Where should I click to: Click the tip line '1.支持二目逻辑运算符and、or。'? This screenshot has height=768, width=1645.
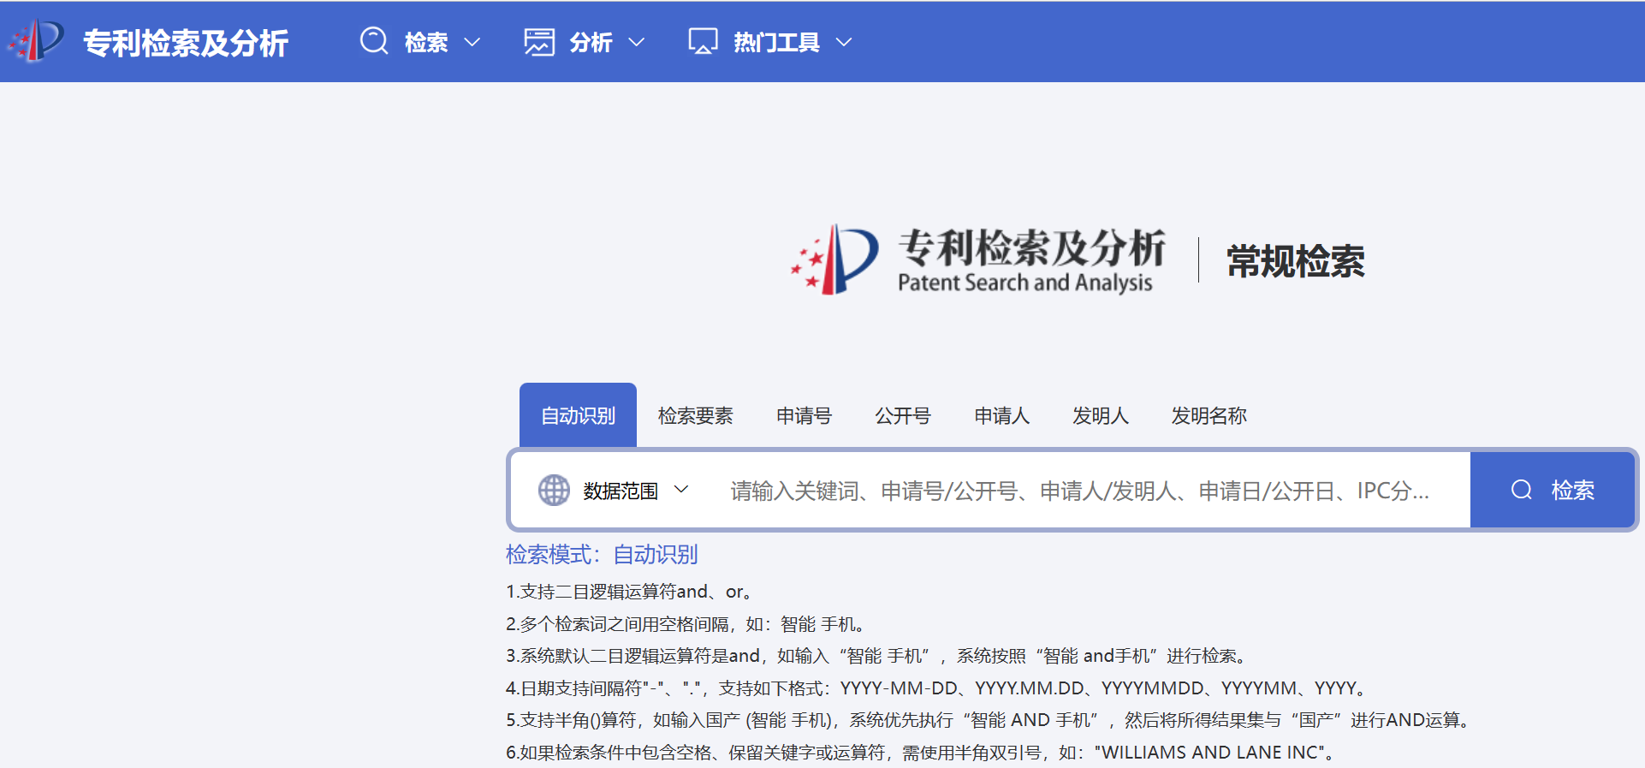(x=629, y=592)
